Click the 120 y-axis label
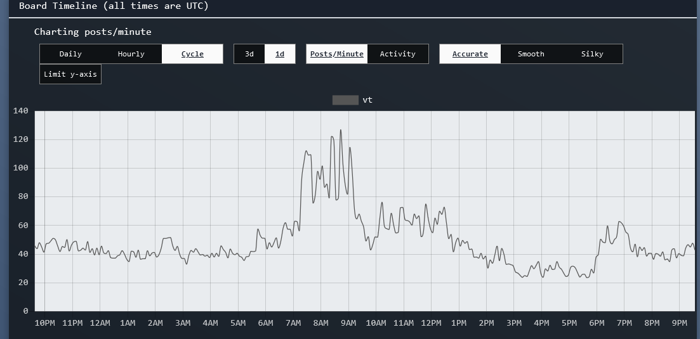Screen dimensions: 700x339 (x=20, y=139)
